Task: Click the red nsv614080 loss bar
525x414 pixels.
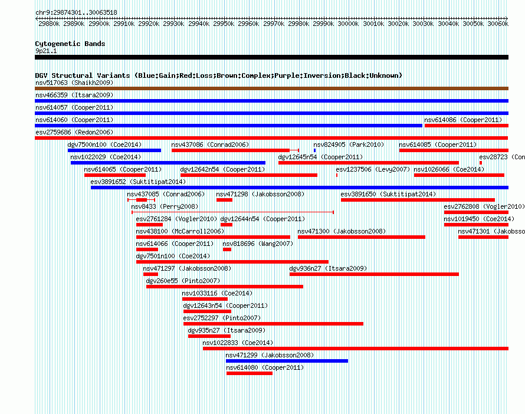Action: [x=250, y=373]
